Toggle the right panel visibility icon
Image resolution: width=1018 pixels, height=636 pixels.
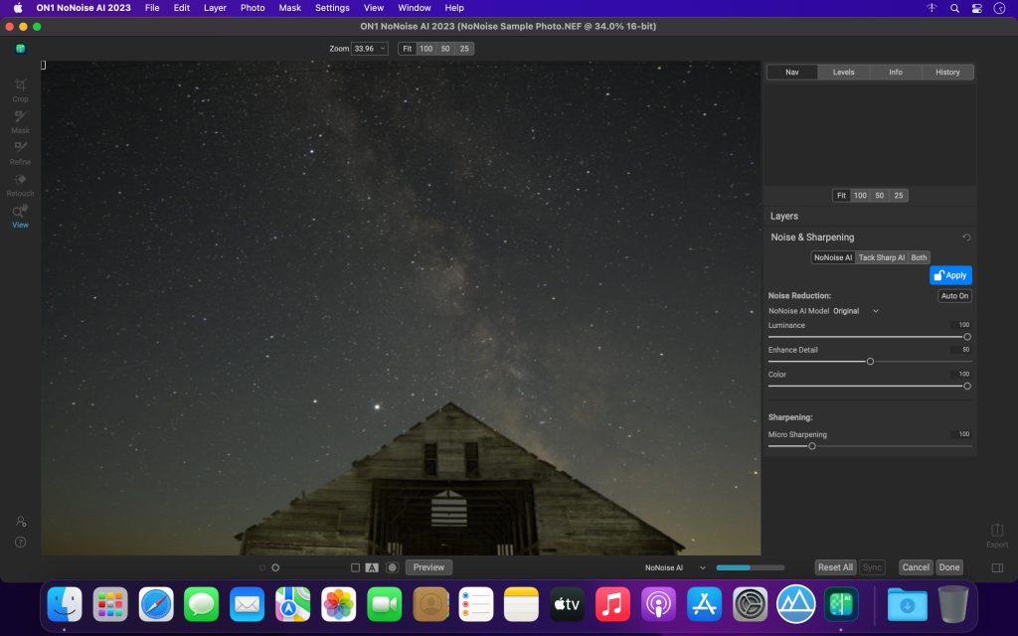click(x=997, y=567)
